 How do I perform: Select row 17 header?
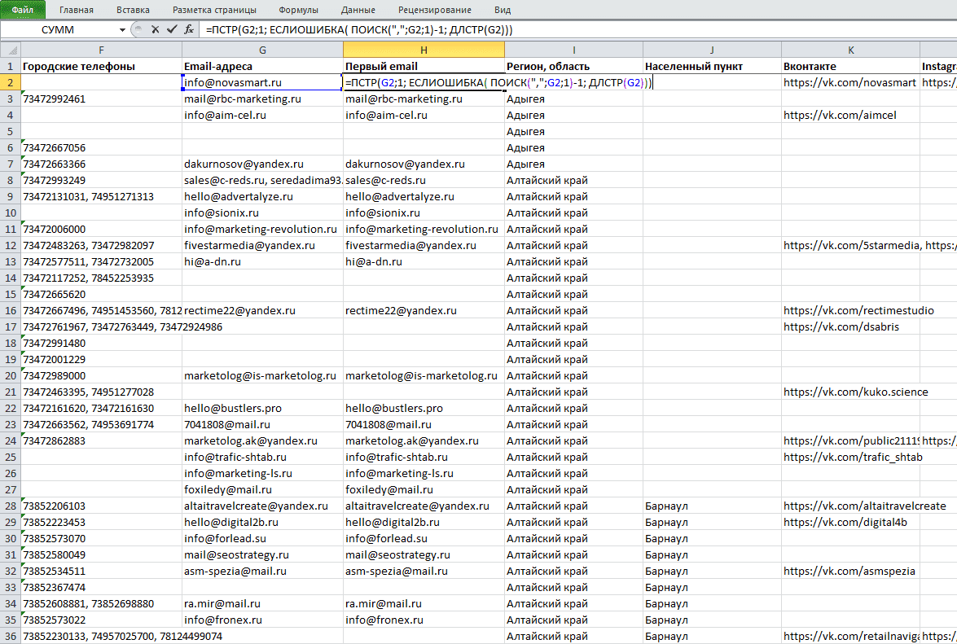click(11, 326)
